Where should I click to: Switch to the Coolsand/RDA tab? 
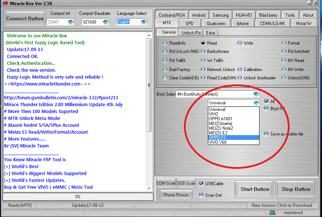[x=172, y=15]
